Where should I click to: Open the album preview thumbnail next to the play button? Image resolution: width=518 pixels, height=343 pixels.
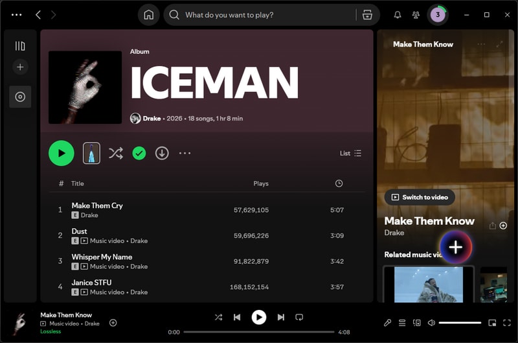pos(91,153)
